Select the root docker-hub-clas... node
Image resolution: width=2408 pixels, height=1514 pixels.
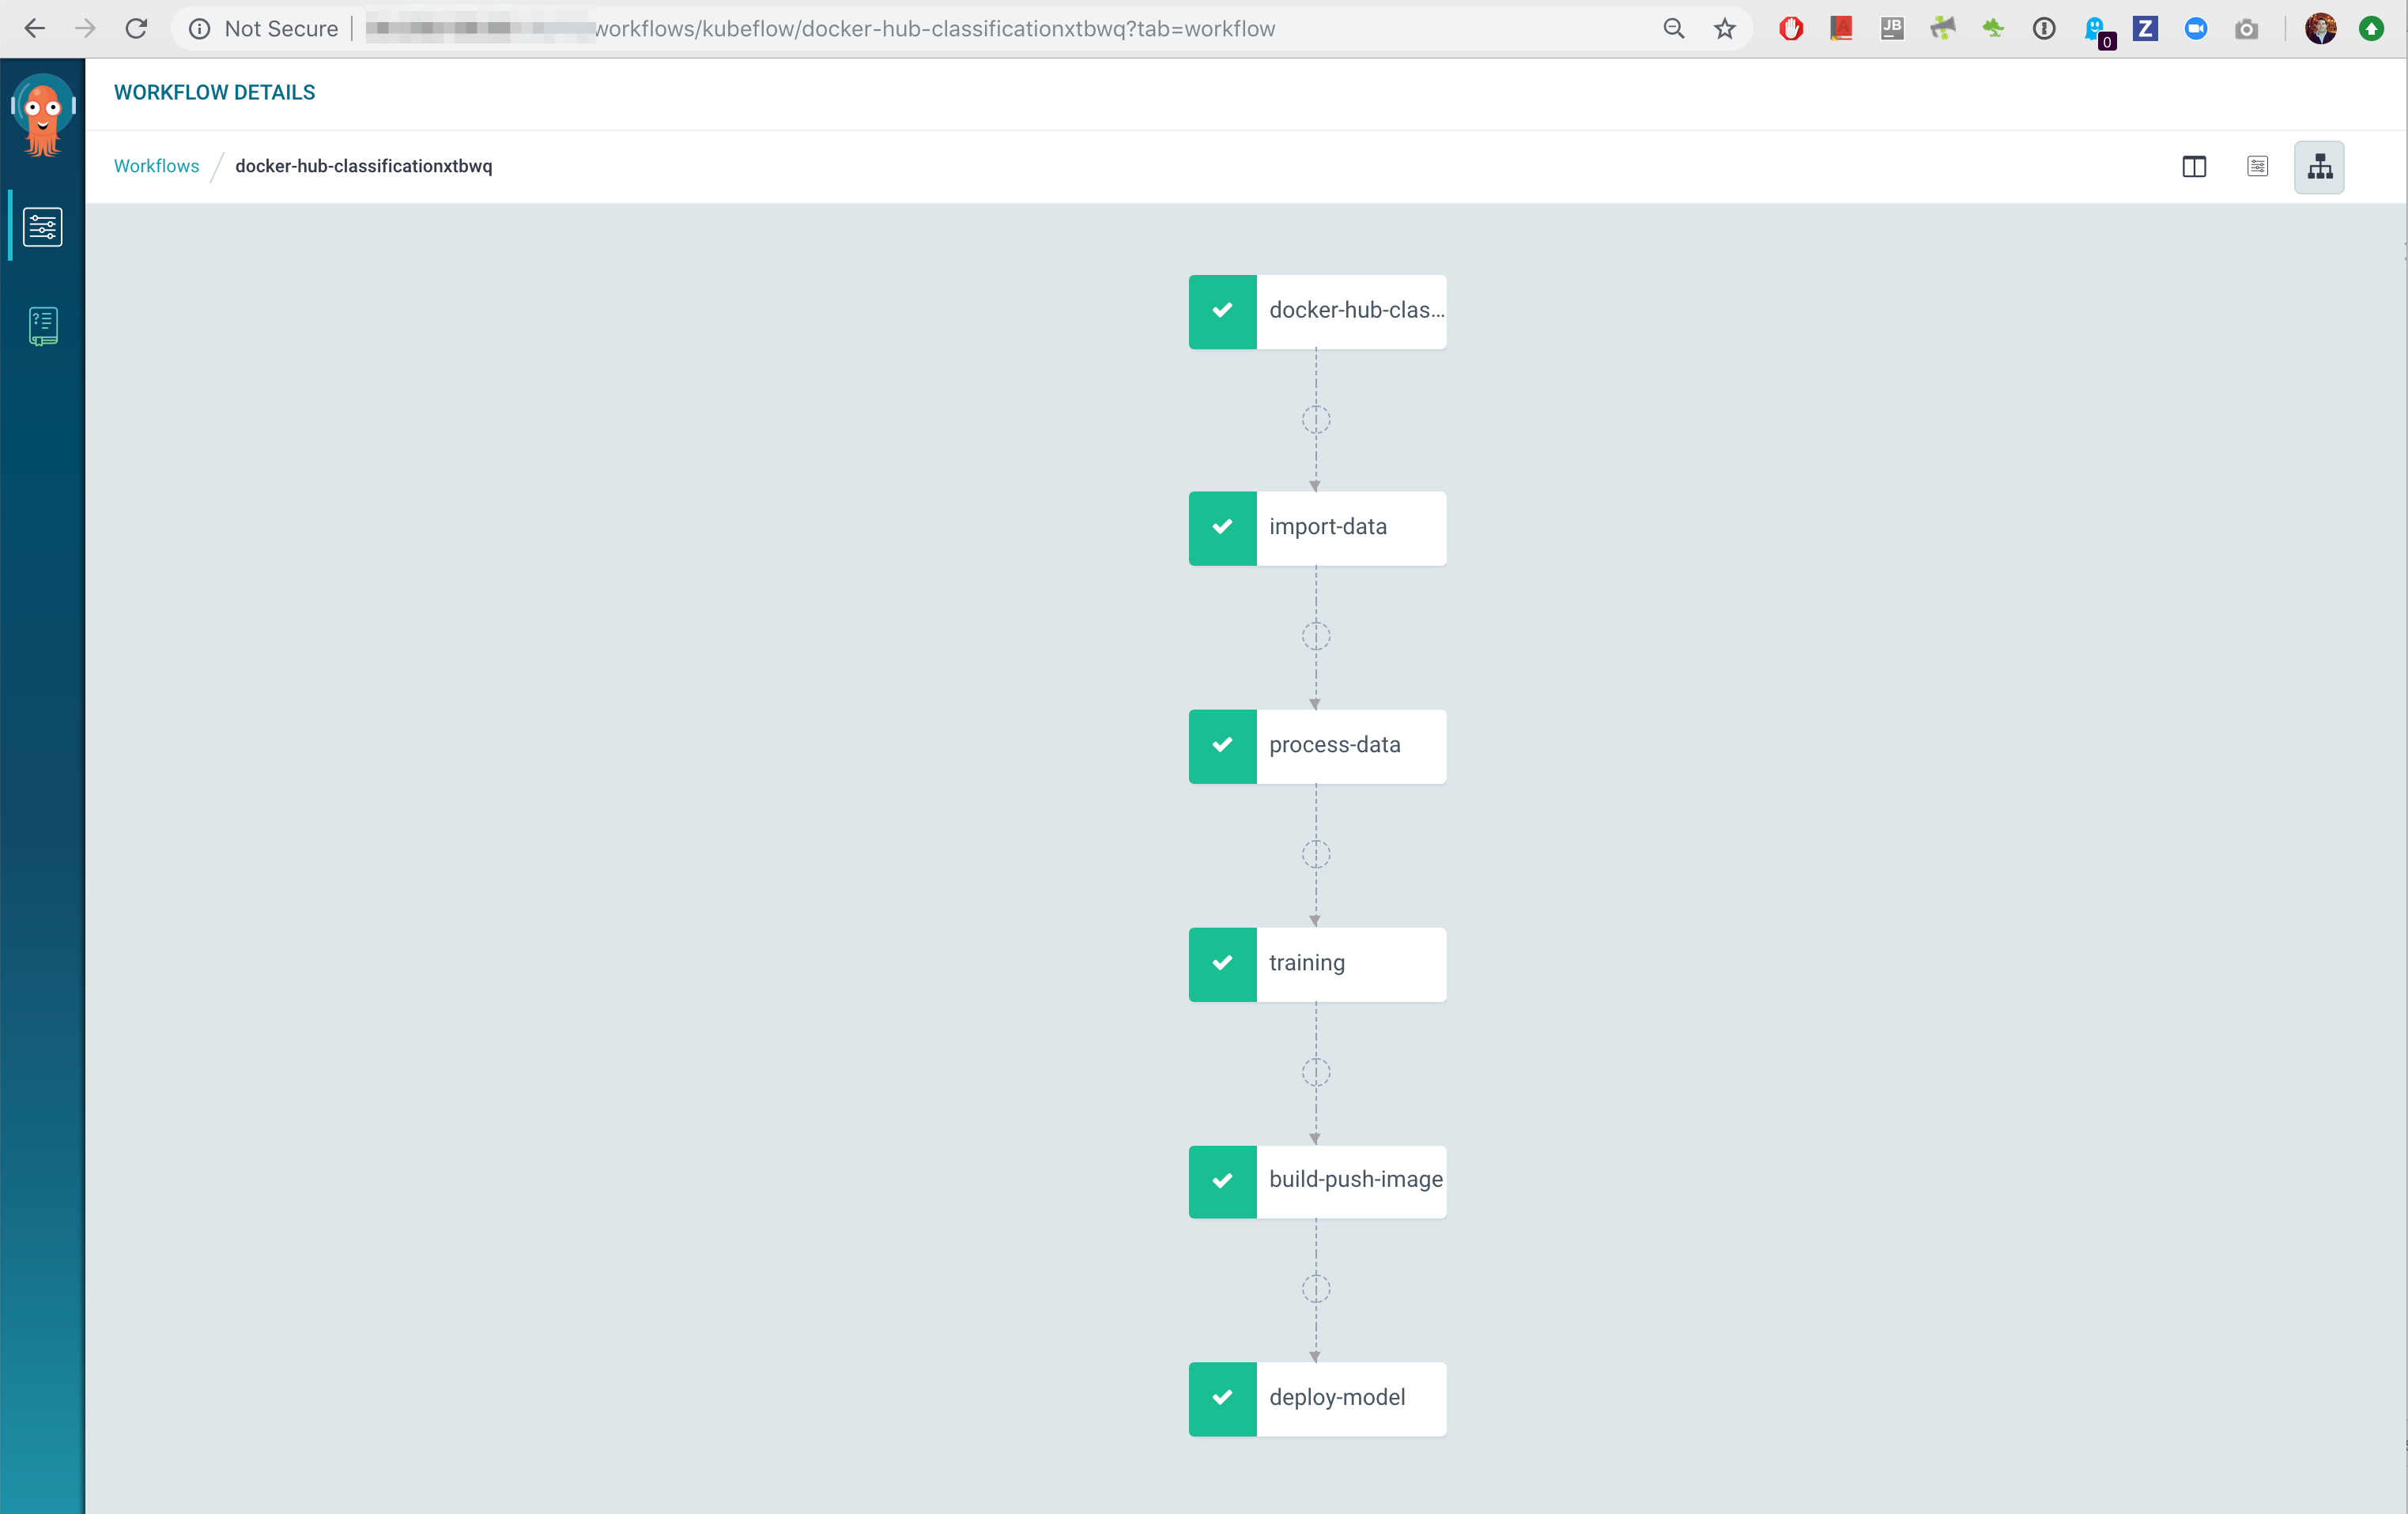[1316, 311]
